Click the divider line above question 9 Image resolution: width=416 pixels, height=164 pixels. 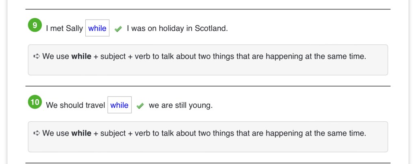208,9
